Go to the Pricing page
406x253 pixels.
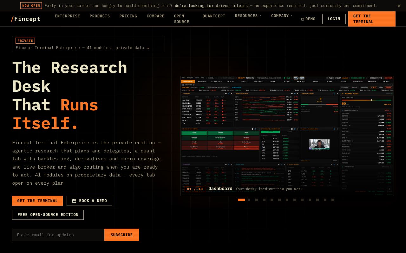(x=128, y=16)
